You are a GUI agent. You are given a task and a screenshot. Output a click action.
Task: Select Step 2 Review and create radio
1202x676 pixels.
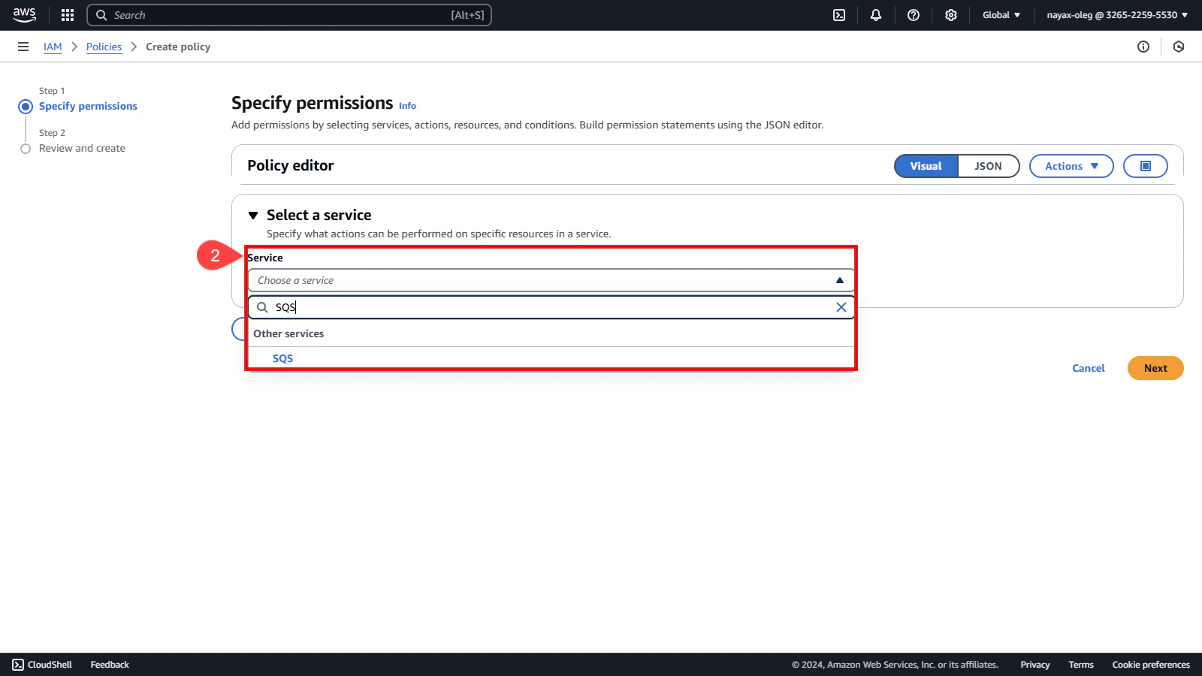point(26,149)
